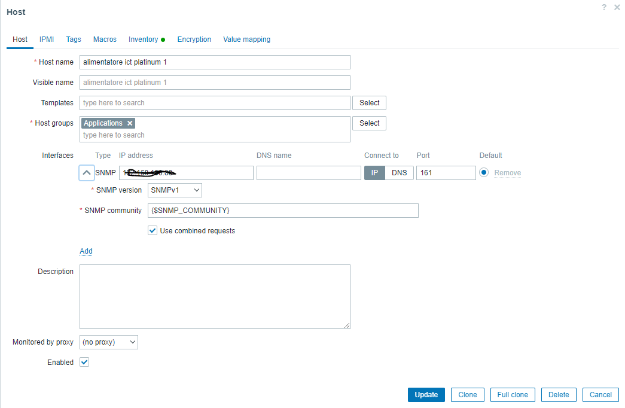Open the Macros tab
625x408 pixels.
coord(105,39)
